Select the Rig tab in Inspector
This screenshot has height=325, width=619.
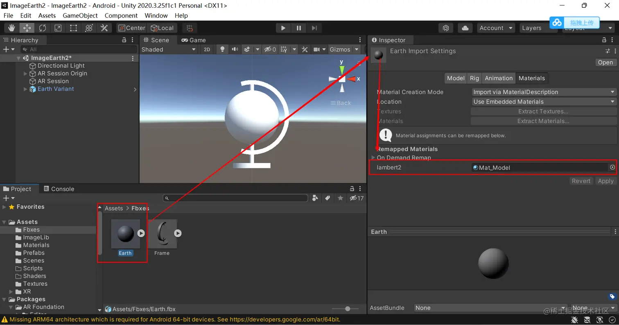click(474, 78)
